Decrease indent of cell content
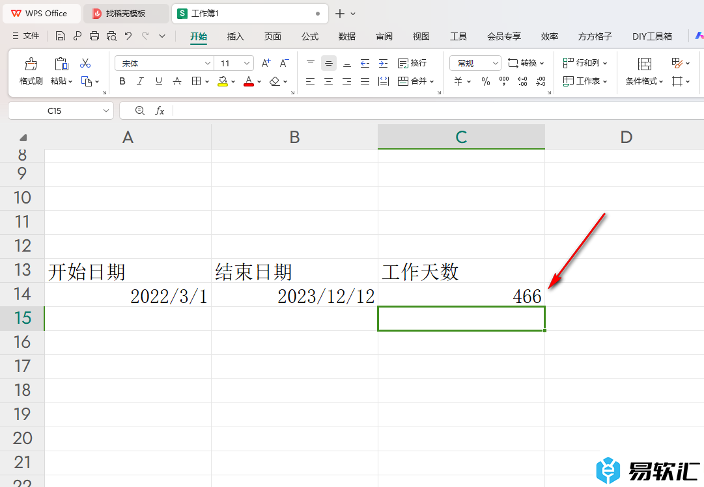 (365, 63)
